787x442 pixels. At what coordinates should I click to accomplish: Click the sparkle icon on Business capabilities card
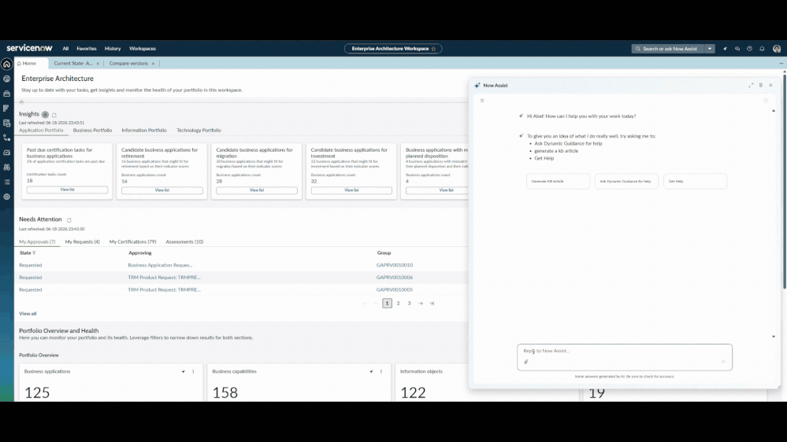click(x=371, y=371)
